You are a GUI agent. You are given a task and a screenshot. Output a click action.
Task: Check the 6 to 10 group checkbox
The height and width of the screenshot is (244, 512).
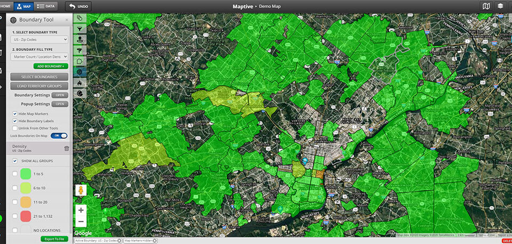click(15, 188)
